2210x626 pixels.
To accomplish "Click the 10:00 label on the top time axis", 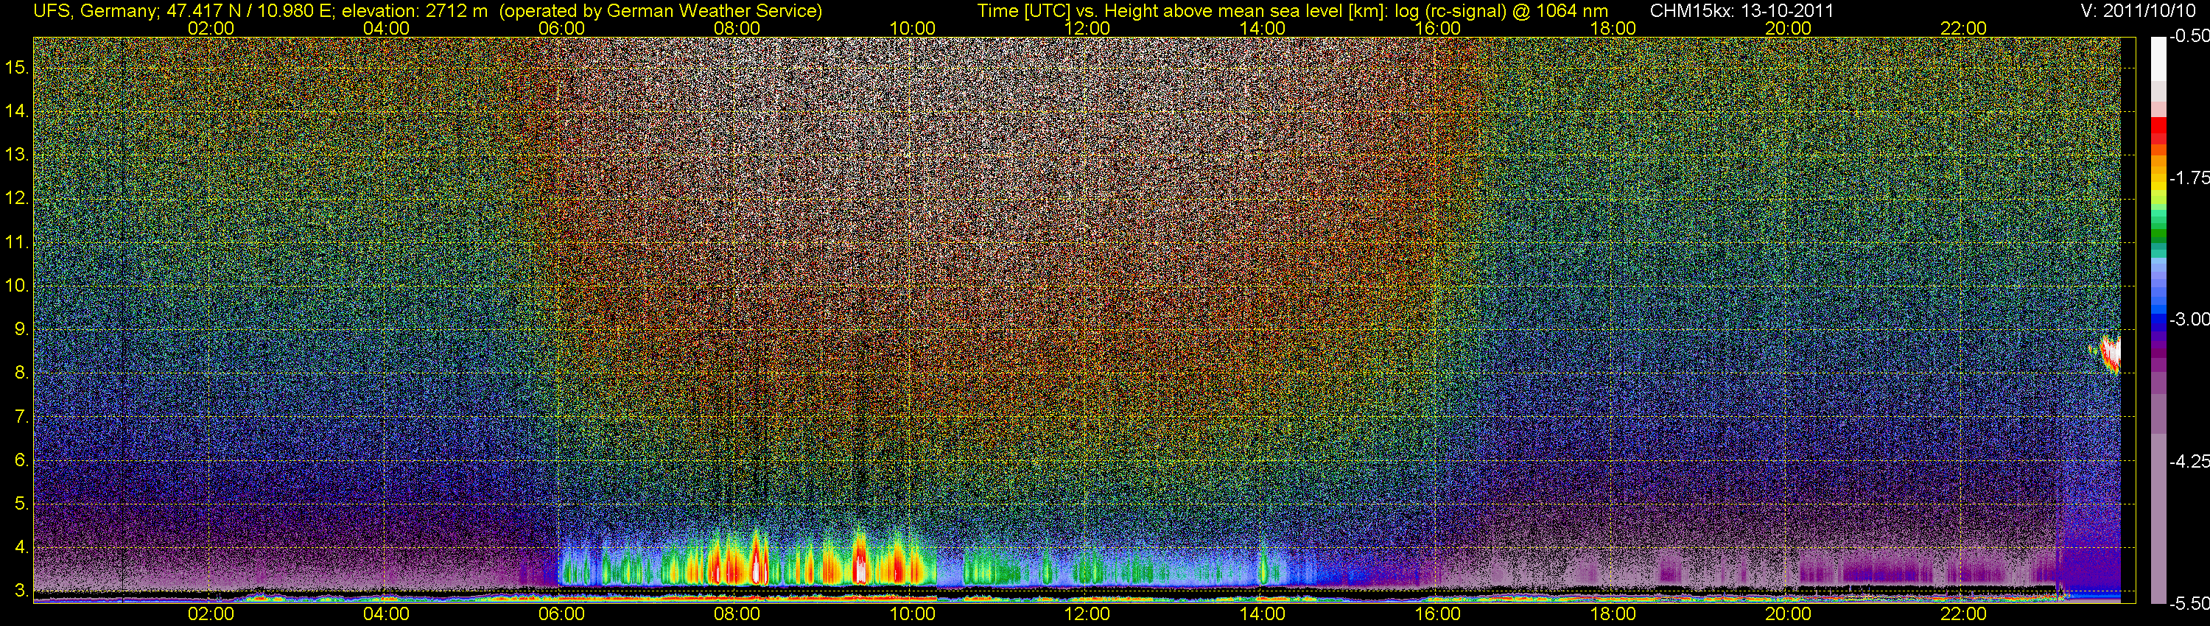I will click(x=912, y=28).
